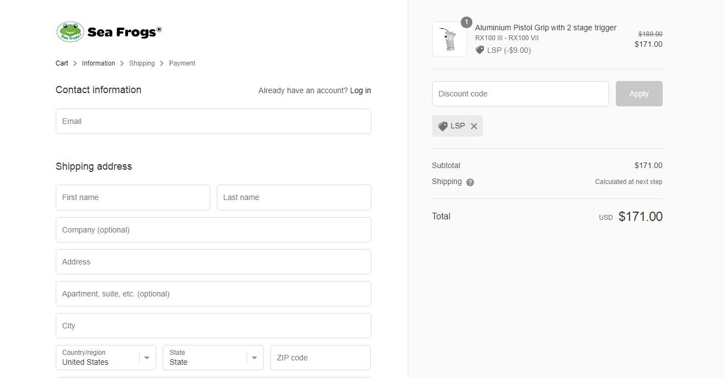Click the Subtotal label
Viewport: 724px width, 378px height.
coord(446,165)
